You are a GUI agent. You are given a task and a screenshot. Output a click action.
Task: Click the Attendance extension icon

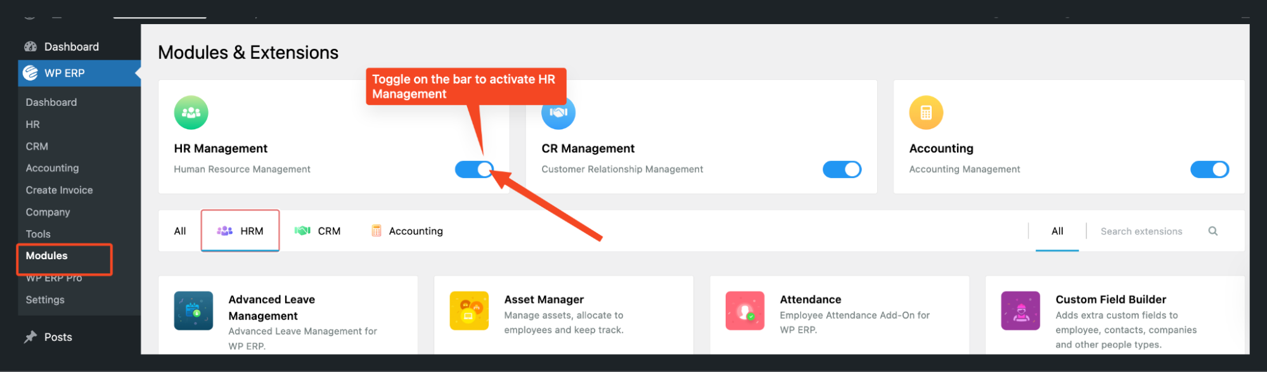(745, 311)
